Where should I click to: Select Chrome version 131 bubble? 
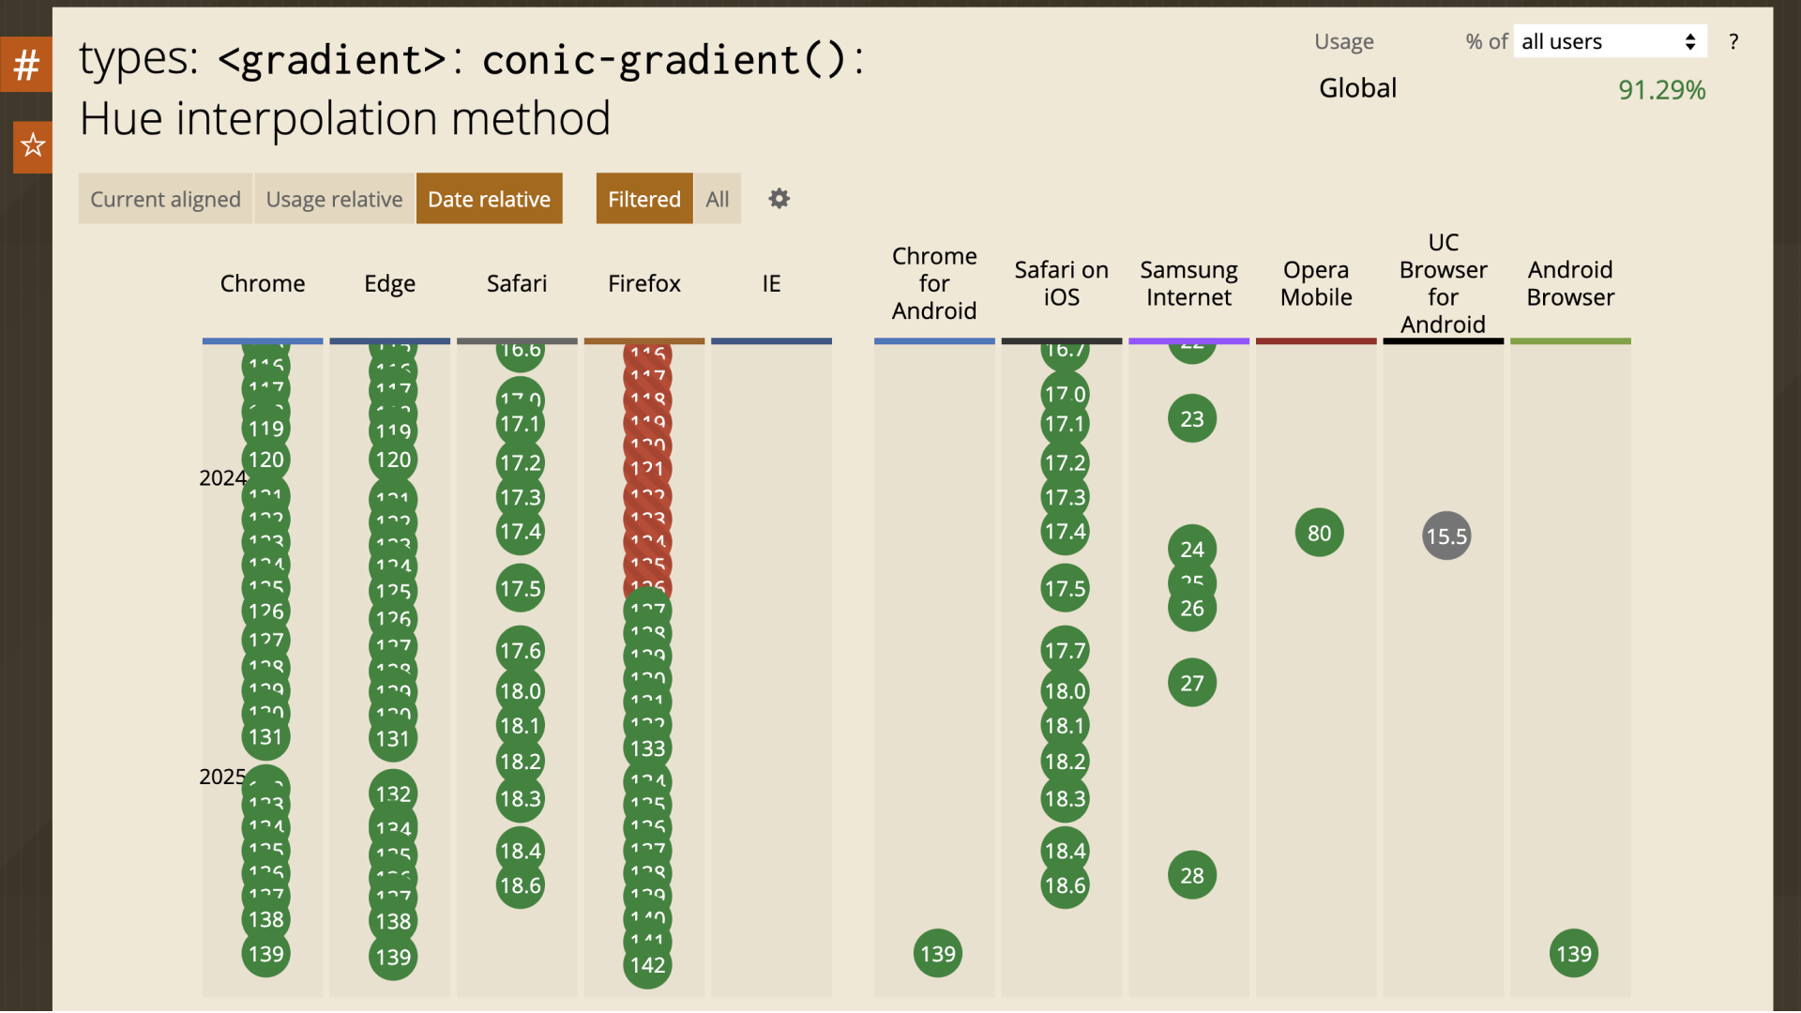point(266,737)
